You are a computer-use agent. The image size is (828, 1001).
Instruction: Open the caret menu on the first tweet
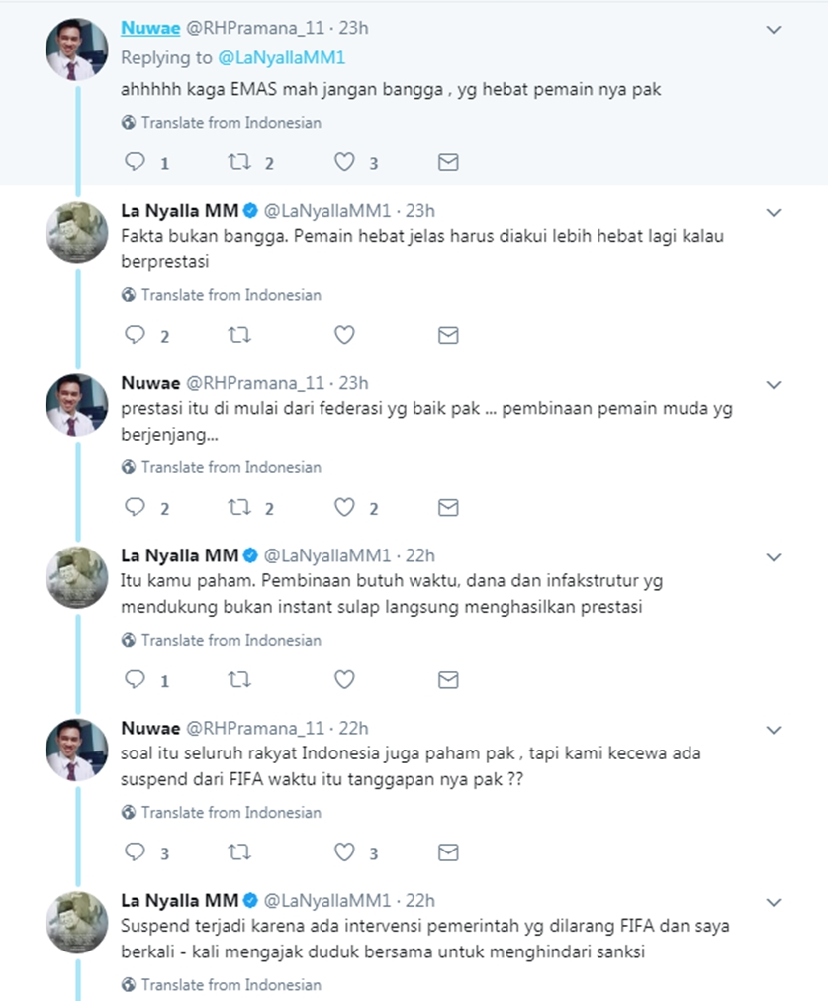(x=774, y=30)
